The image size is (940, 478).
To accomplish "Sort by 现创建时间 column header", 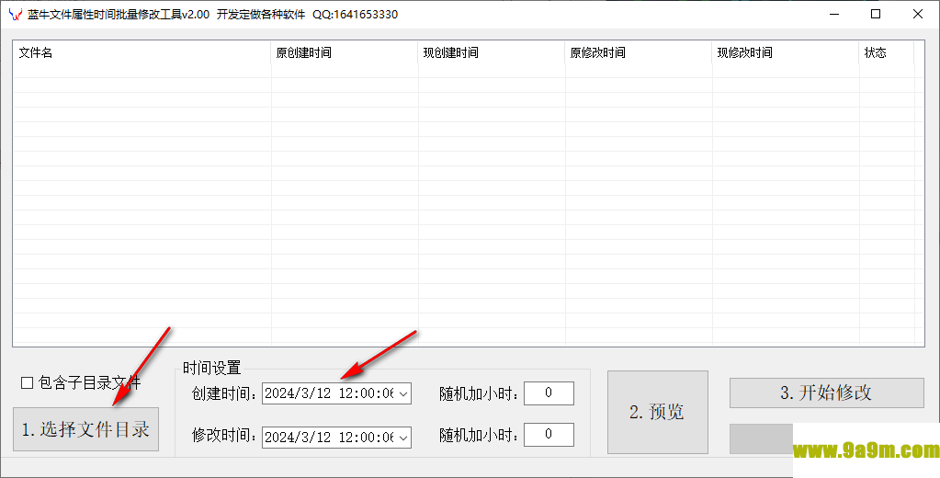I will pos(492,52).
